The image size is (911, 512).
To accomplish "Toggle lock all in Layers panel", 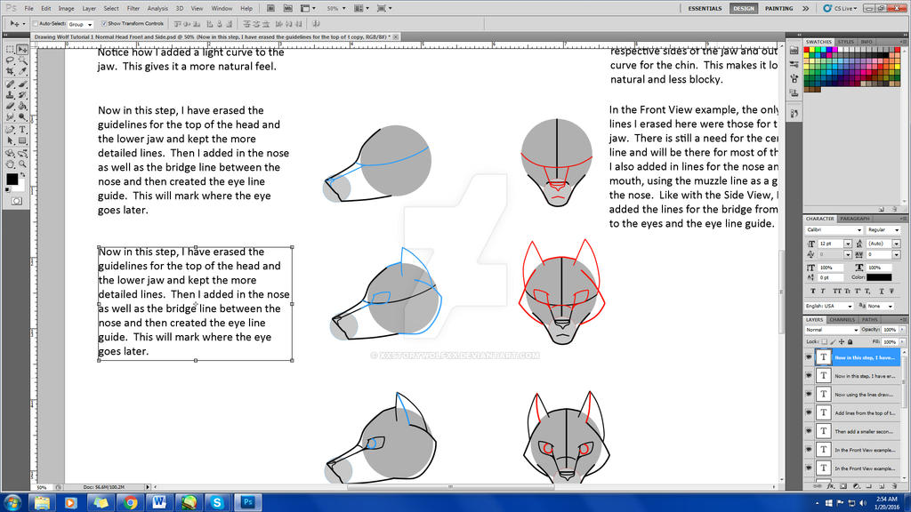I will point(851,342).
